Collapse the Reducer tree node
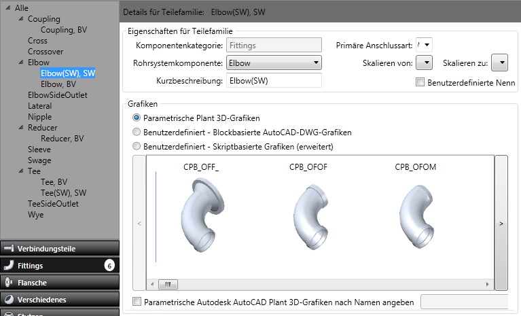 (x=21, y=127)
